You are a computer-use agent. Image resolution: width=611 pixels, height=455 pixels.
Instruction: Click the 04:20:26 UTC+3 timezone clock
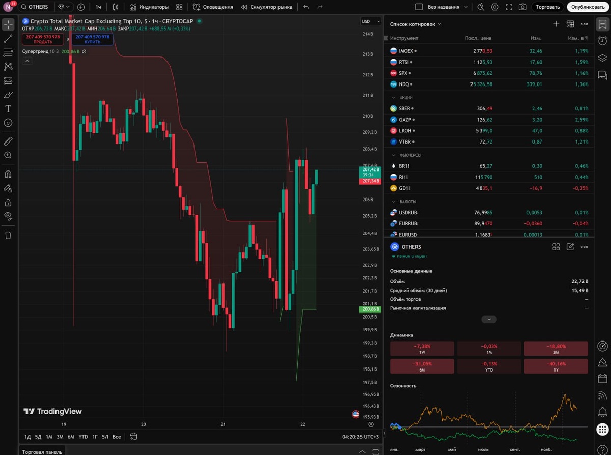360,437
